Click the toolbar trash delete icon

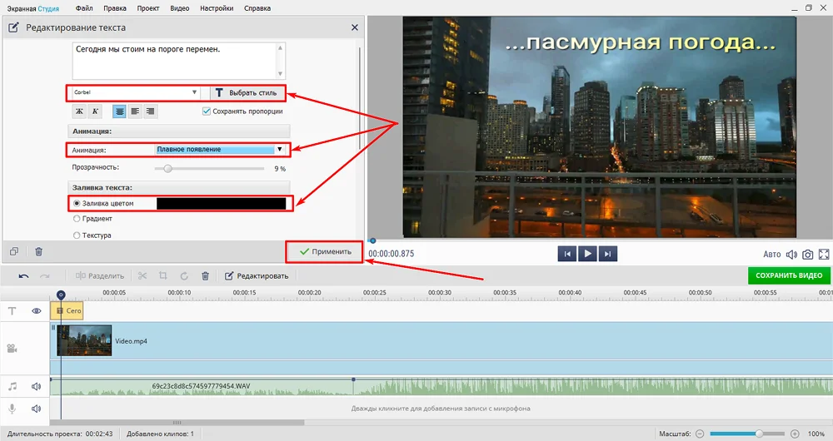pyautogui.click(x=205, y=276)
